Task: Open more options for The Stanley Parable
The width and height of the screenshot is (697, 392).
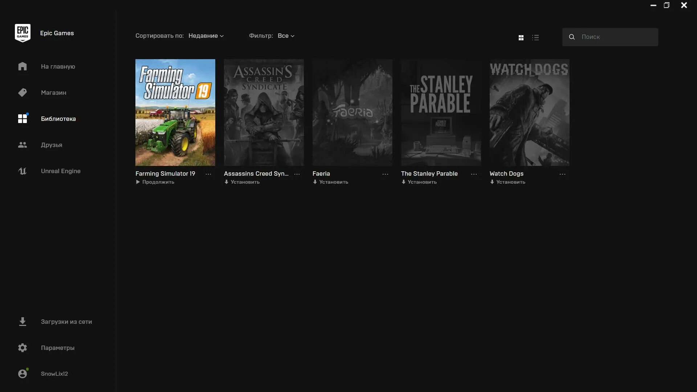Action: pyautogui.click(x=474, y=174)
